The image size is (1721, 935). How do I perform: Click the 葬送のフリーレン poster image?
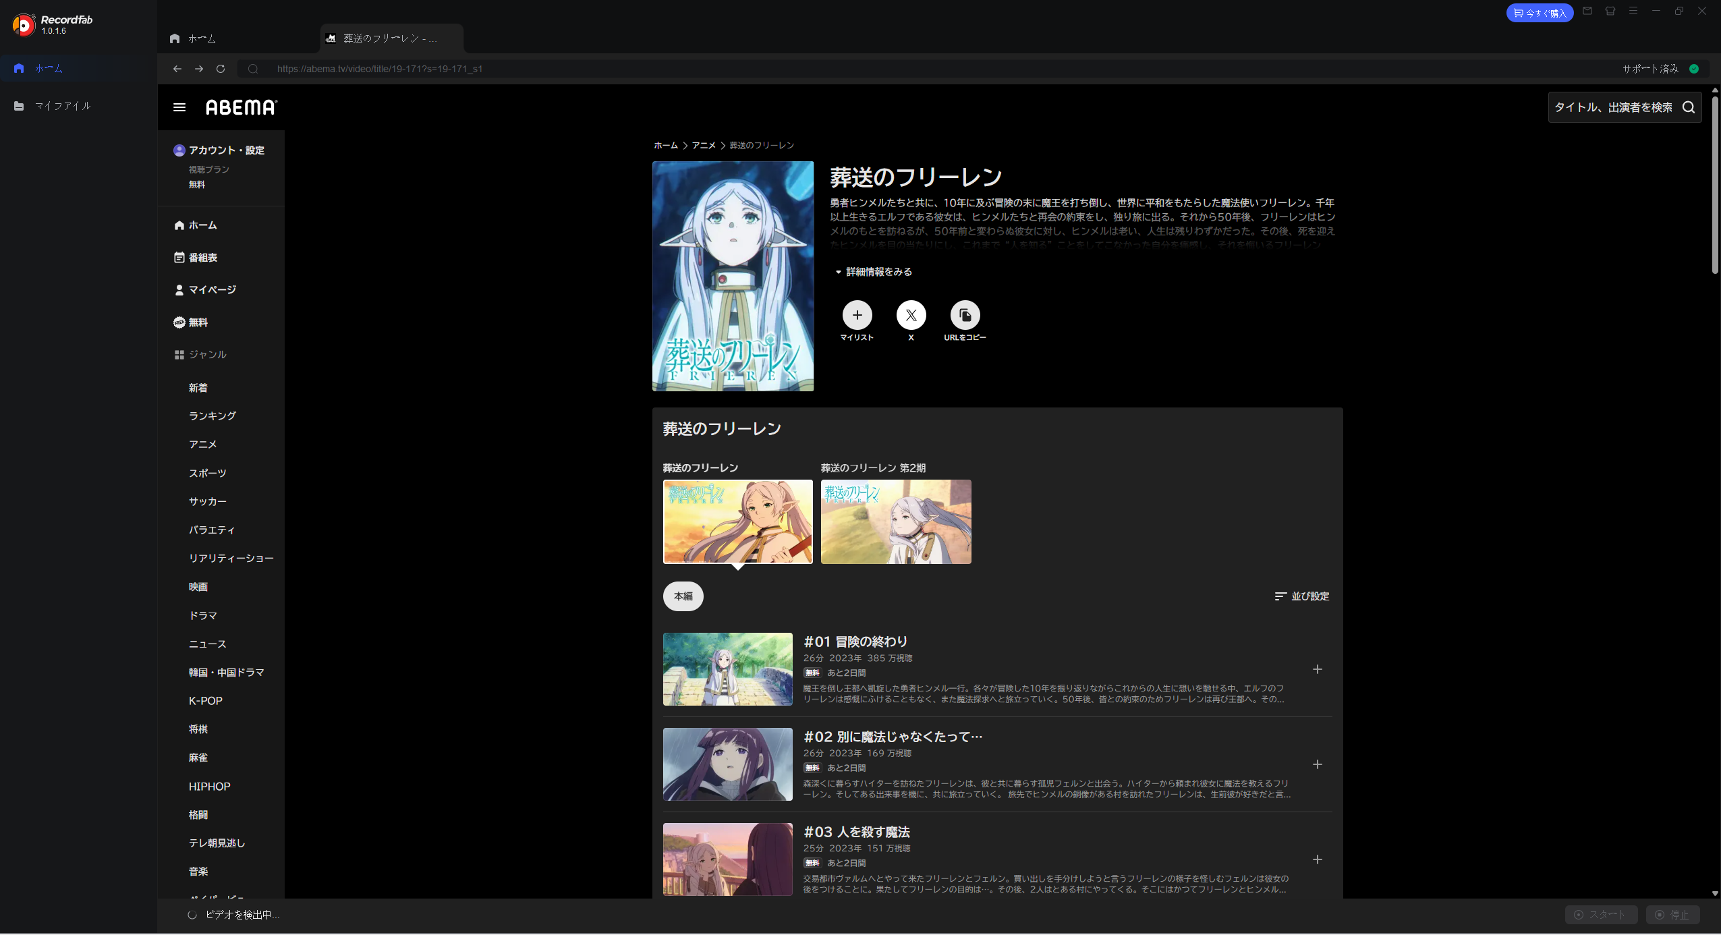733,276
